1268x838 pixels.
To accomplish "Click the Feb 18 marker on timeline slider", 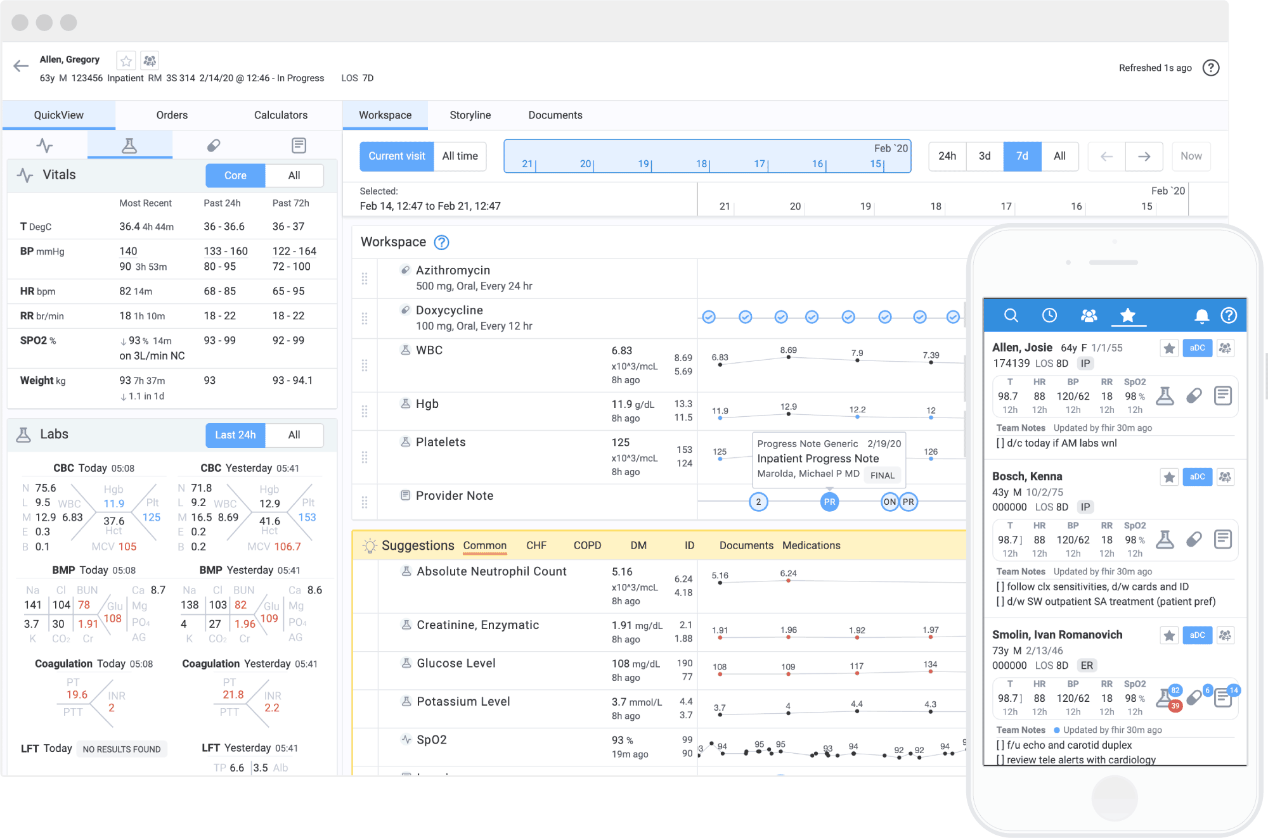I will click(702, 164).
